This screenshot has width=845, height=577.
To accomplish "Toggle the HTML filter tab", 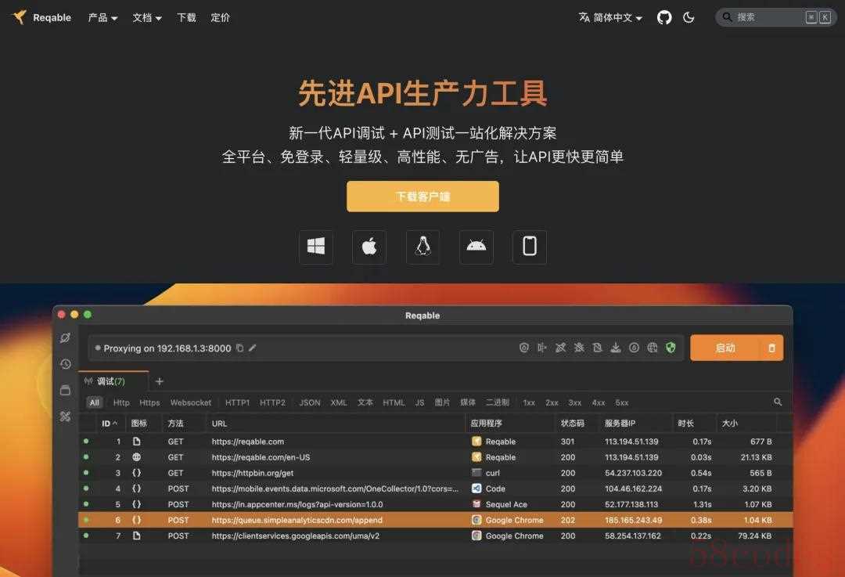I will pos(394,403).
